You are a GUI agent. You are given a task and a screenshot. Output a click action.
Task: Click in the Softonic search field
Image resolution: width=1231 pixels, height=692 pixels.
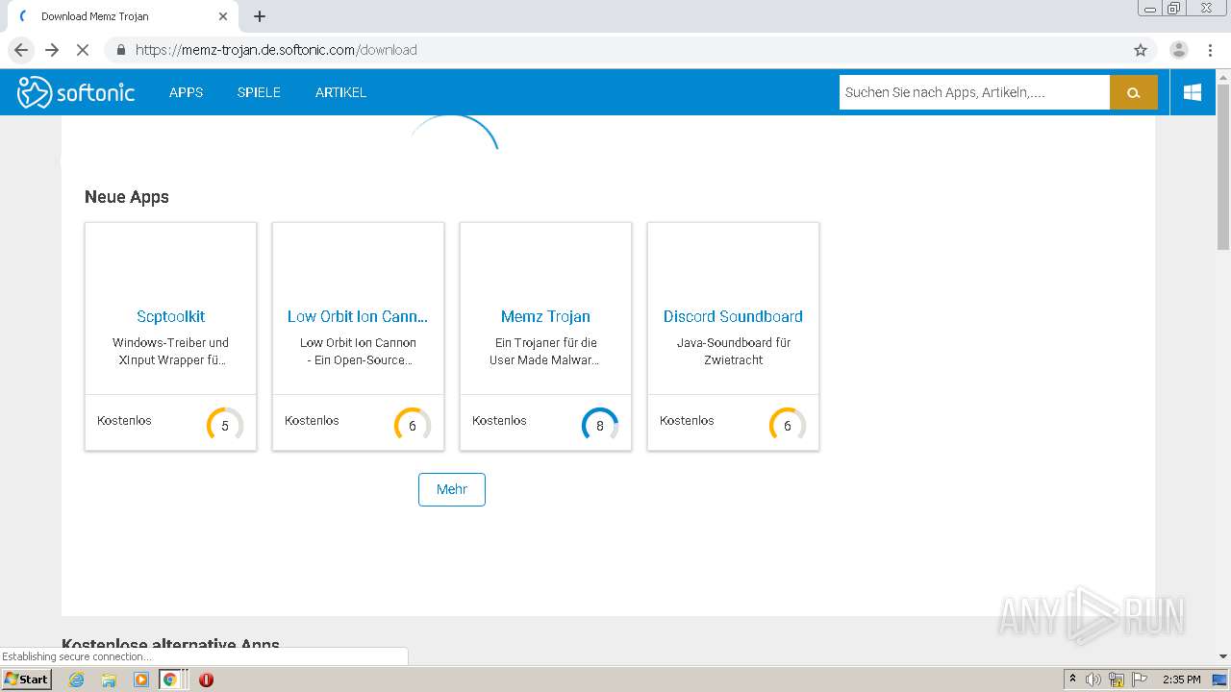[x=974, y=92]
